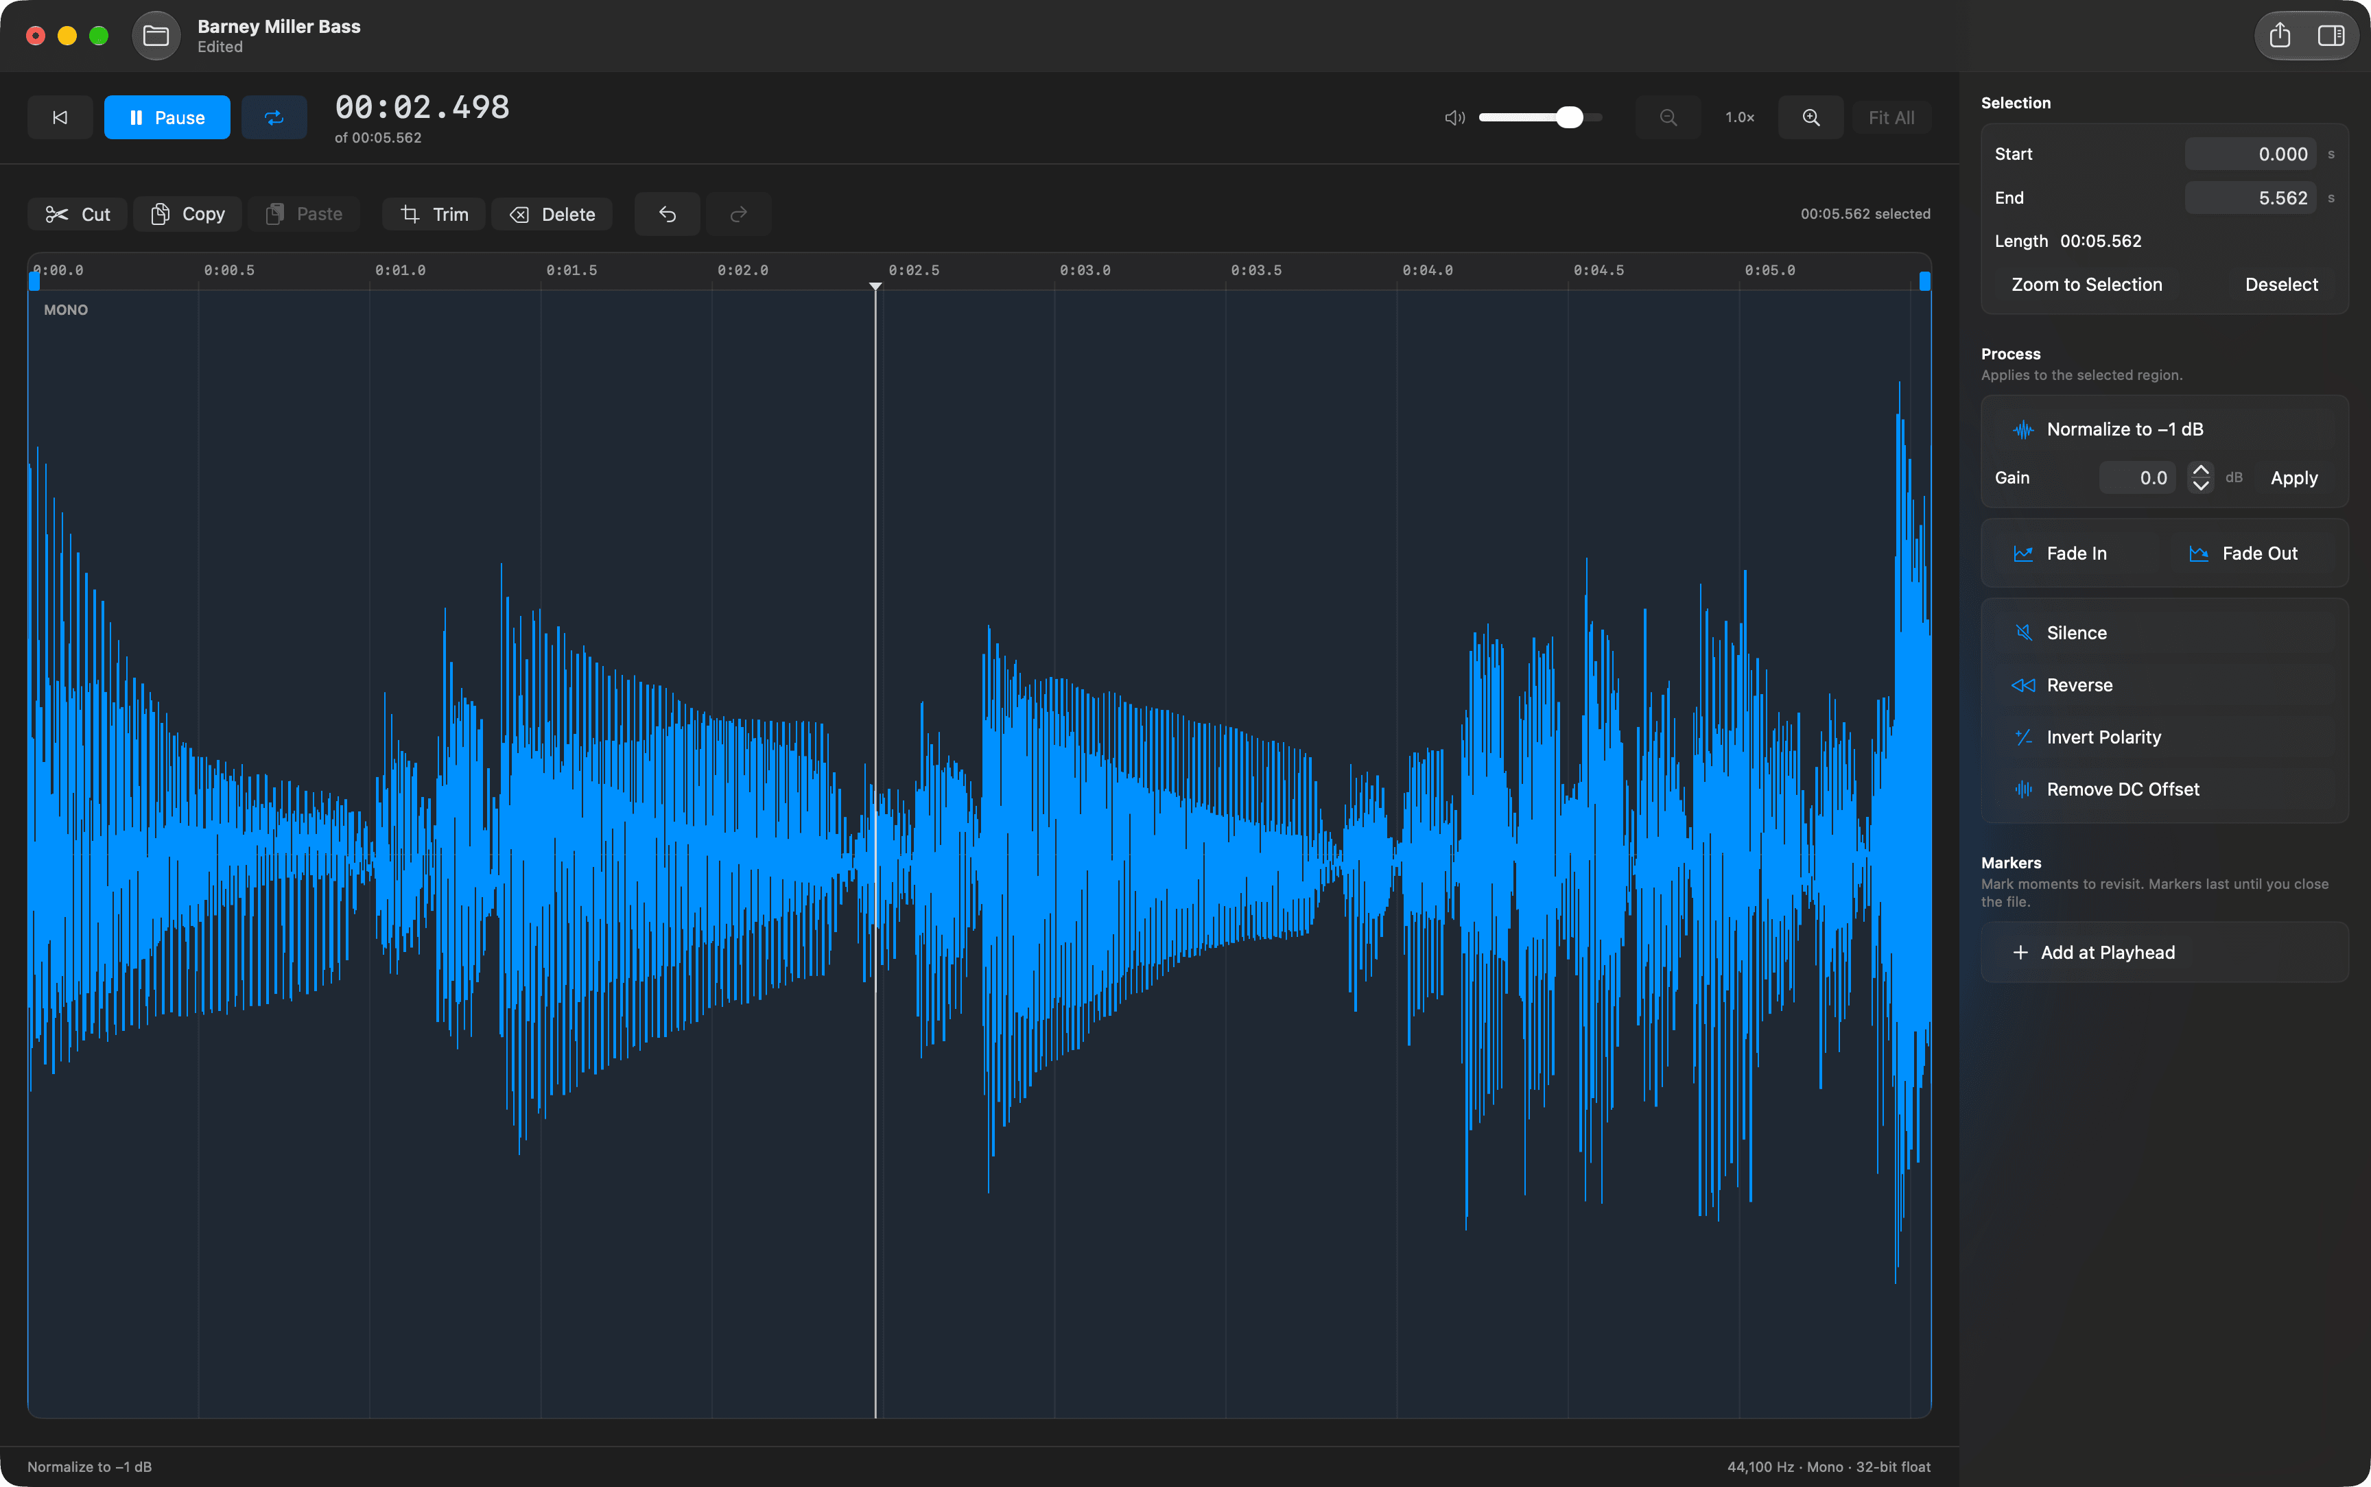Reverse the selected audio

2164,685
